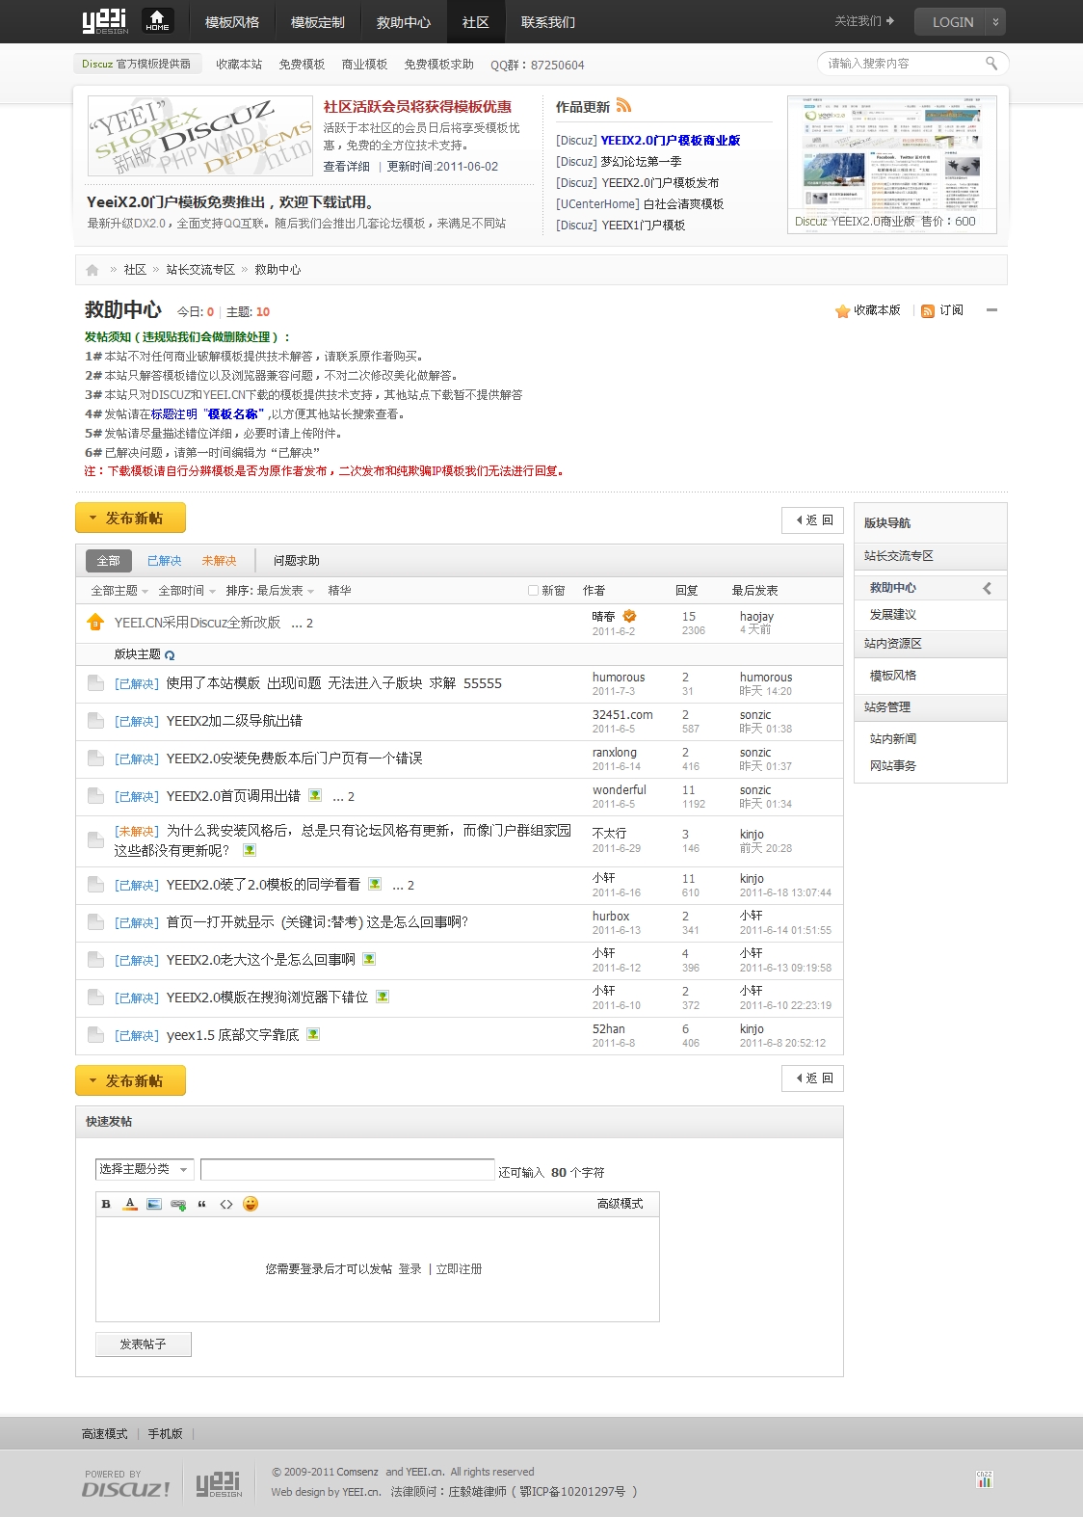Viewport: 1083px width, 1517px height.
Task: Open thread YEEIX2.0安装免费版本后门户页有一个错误
Action: click(295, 758)
